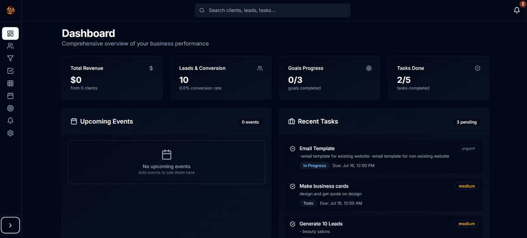Click the 'goals completed' text

pos(304,88)
